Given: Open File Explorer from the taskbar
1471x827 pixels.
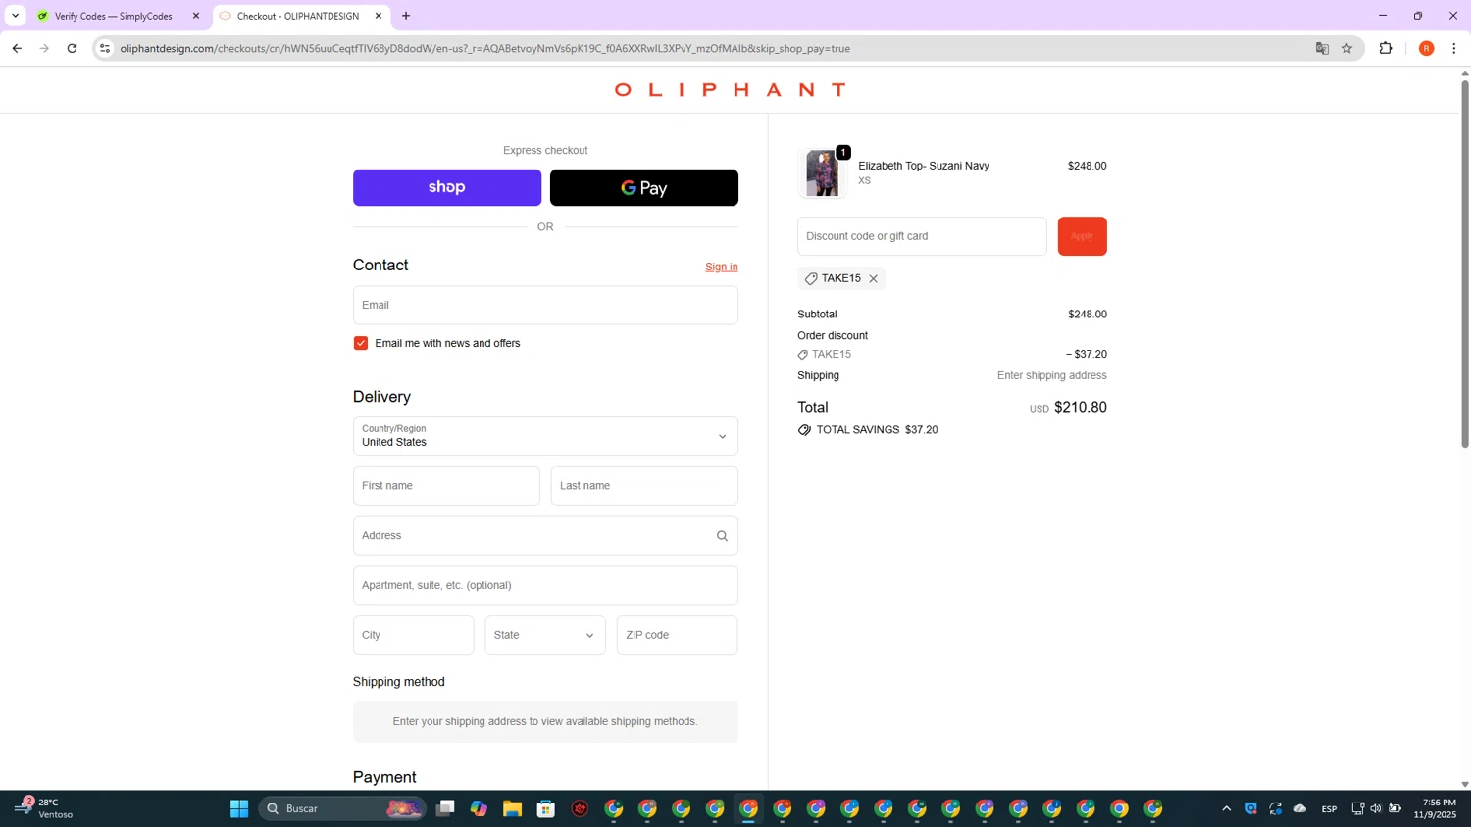Looking at the screenshot, I should coord(512,808).
